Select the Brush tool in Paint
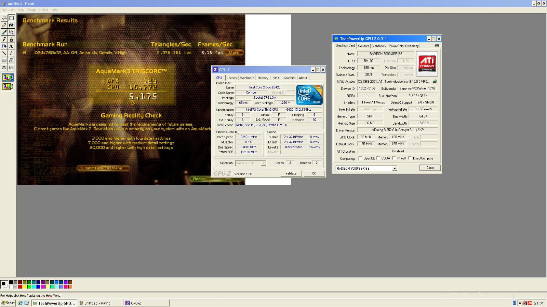This screenshot has height=307, width=547. pyautogui.click(x=11, y=39)
